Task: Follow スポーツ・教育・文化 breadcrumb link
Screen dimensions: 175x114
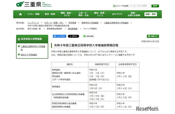Action: coord(54,23)
